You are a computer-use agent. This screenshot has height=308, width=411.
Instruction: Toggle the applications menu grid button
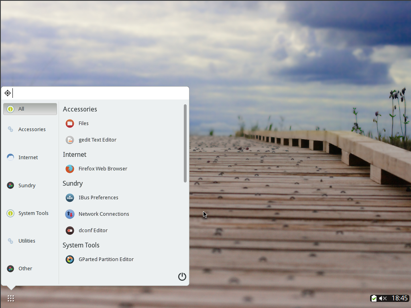pos(11,298)
